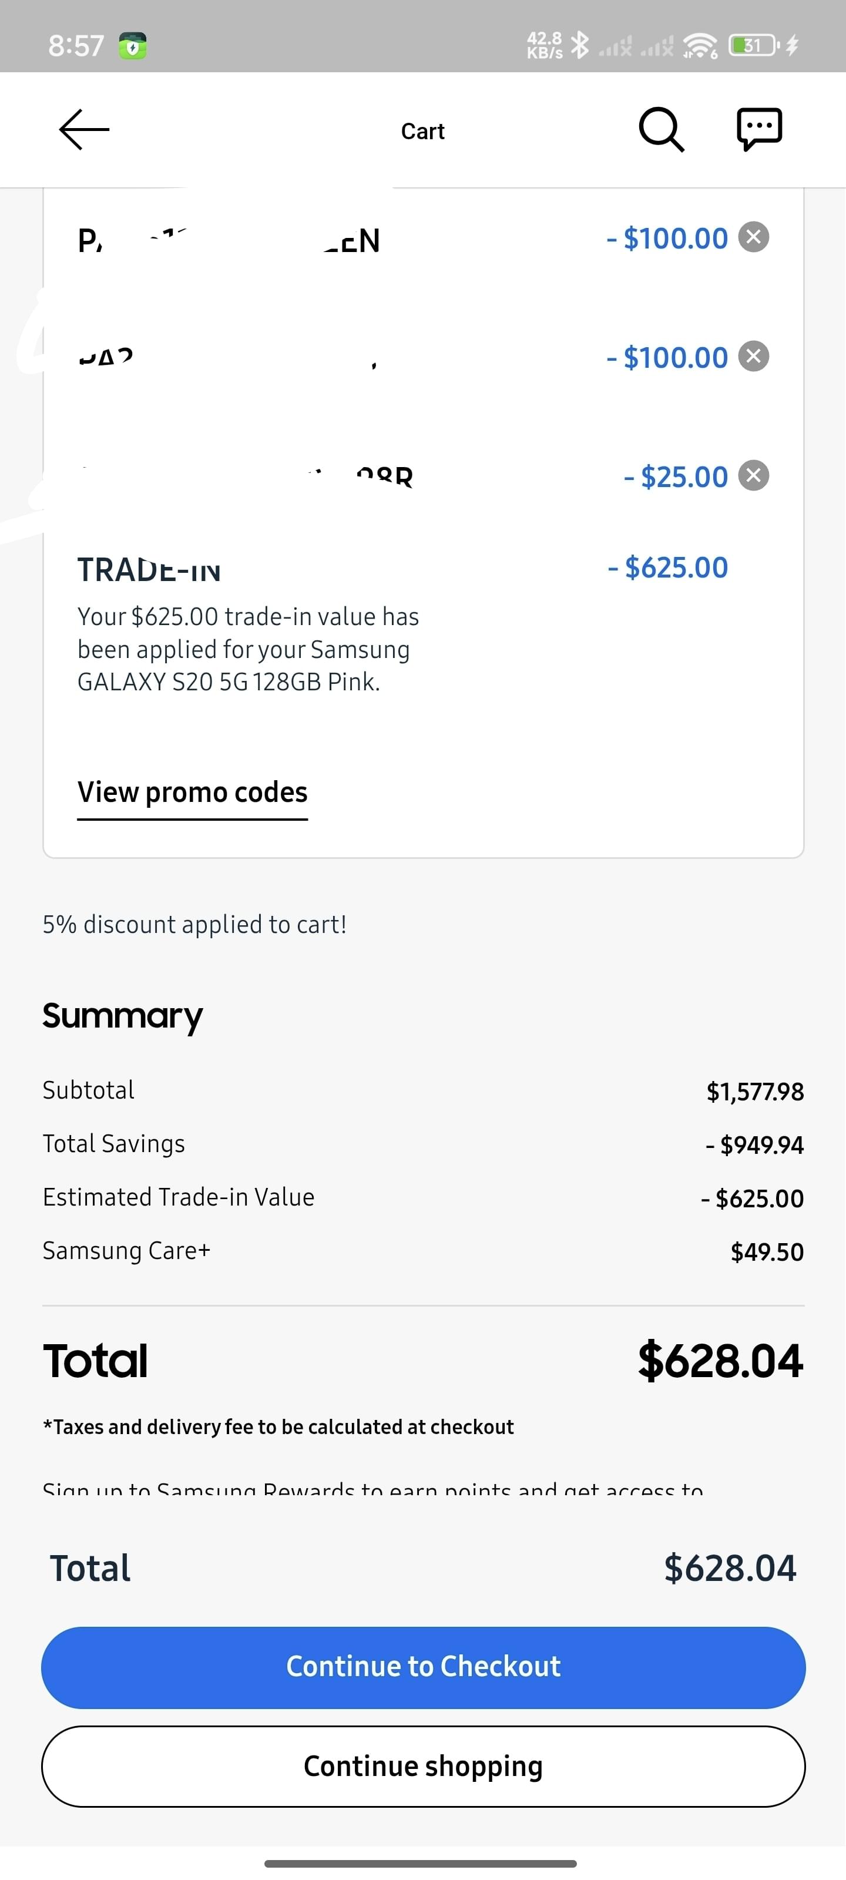Tap Continue to Checkout button
This screenshot has width=846, height=1880.
point(424,1668)
